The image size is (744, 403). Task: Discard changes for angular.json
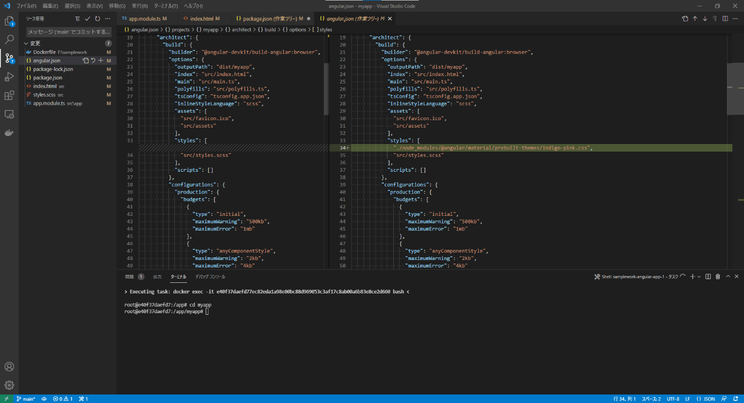coord(94,61)
